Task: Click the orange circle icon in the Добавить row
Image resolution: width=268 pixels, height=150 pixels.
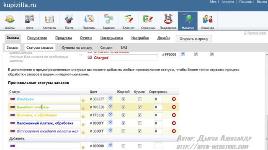Action: (x=83, y=147)
